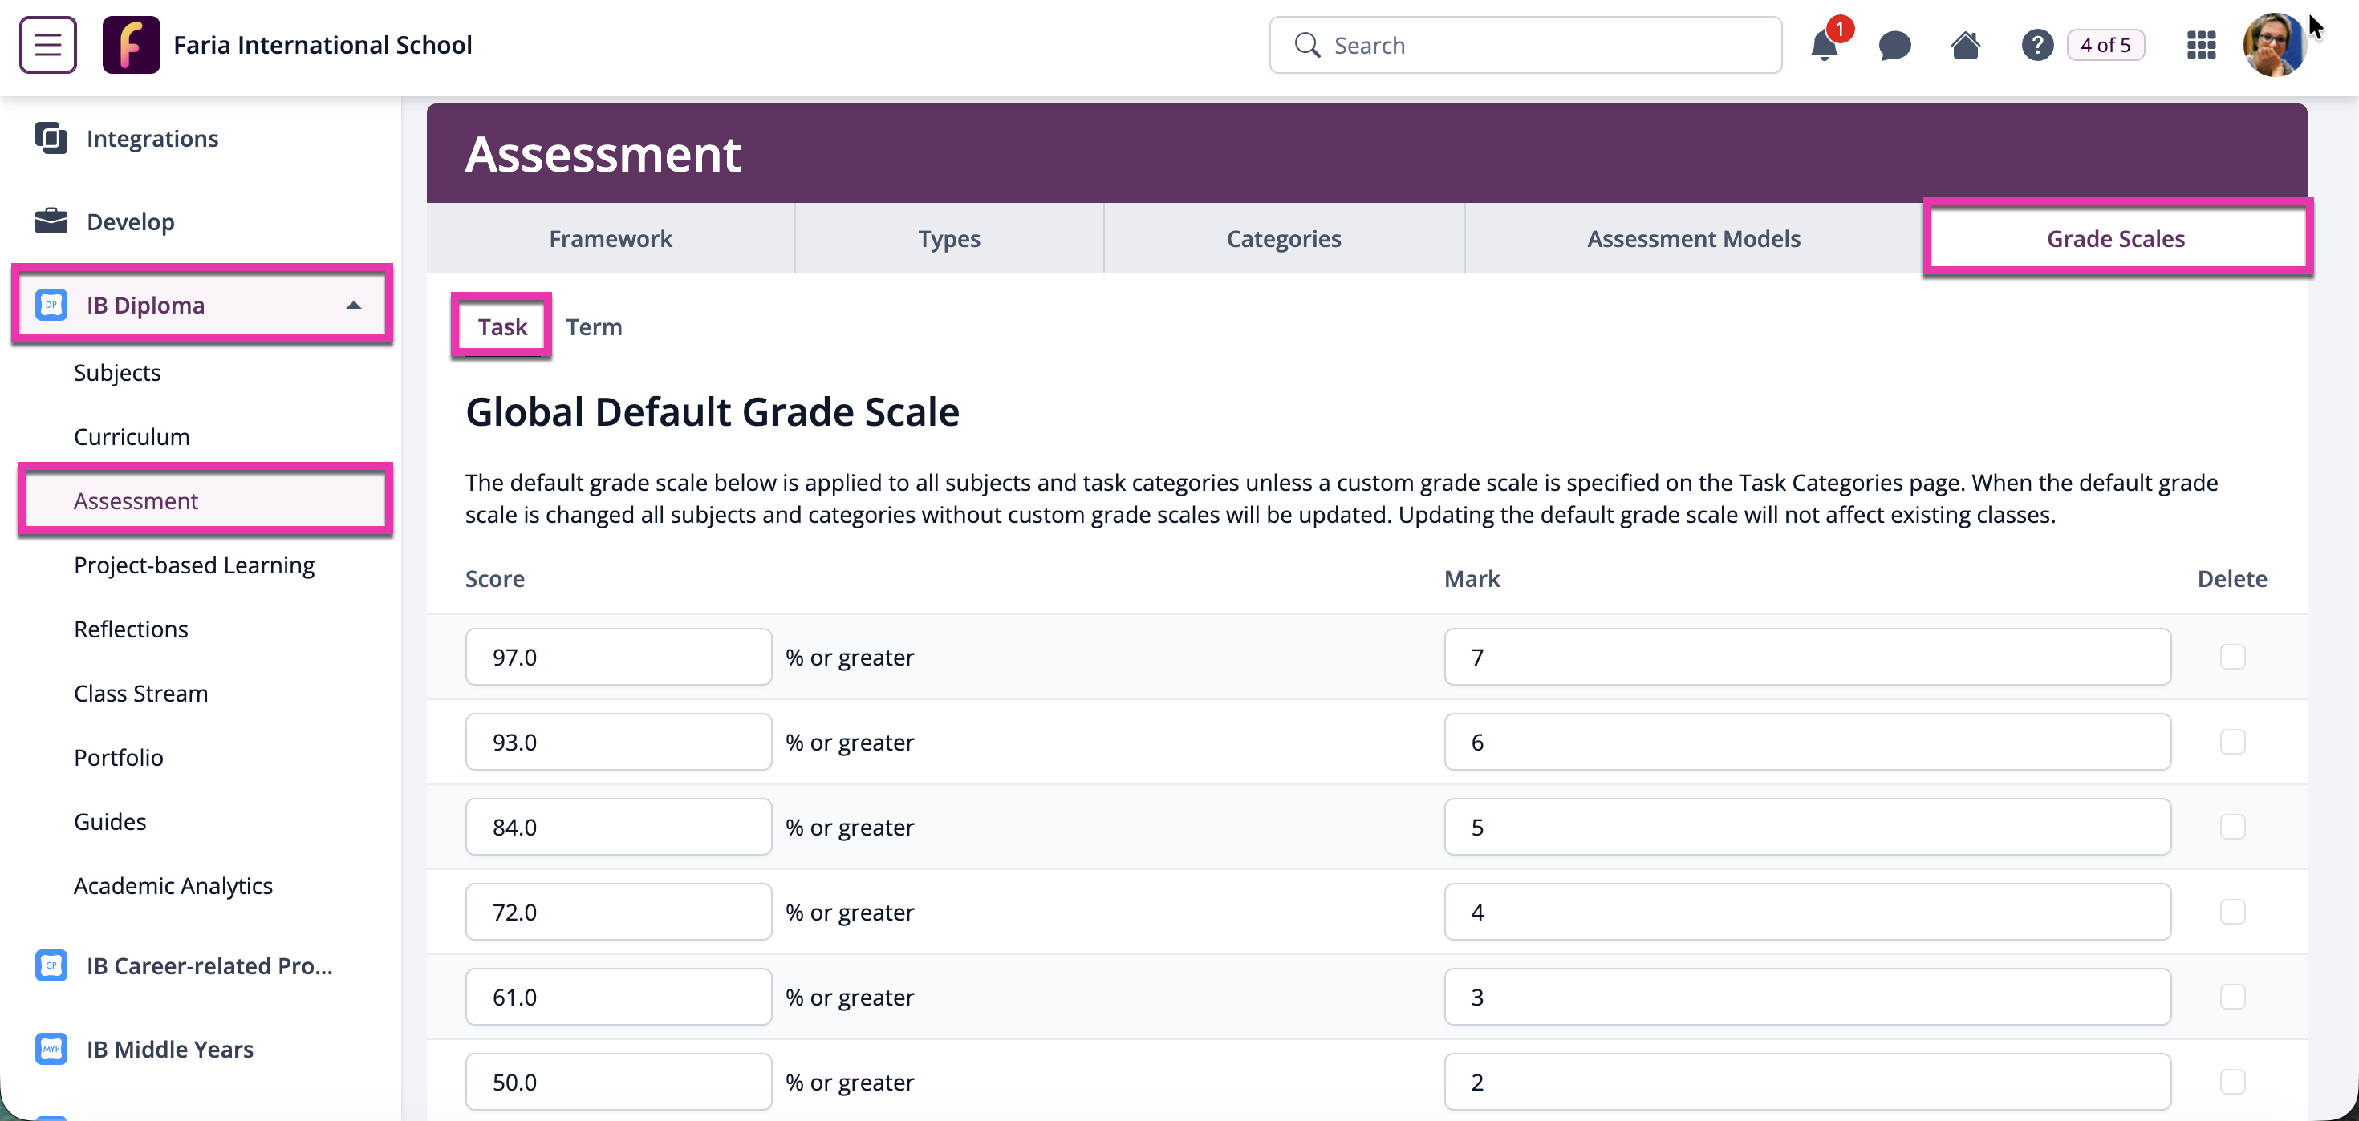
Task: Tick Delete checkbox for 61.0 row
Action: [x=2232, y=997]
